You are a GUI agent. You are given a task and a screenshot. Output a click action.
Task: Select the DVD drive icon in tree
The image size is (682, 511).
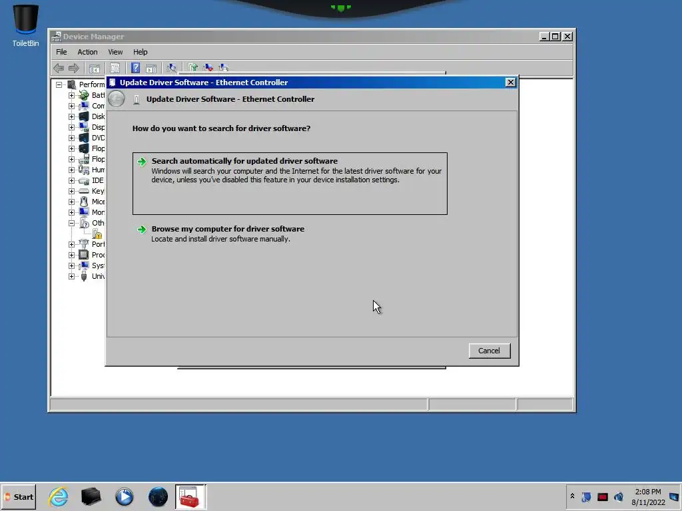click(83, 138)
